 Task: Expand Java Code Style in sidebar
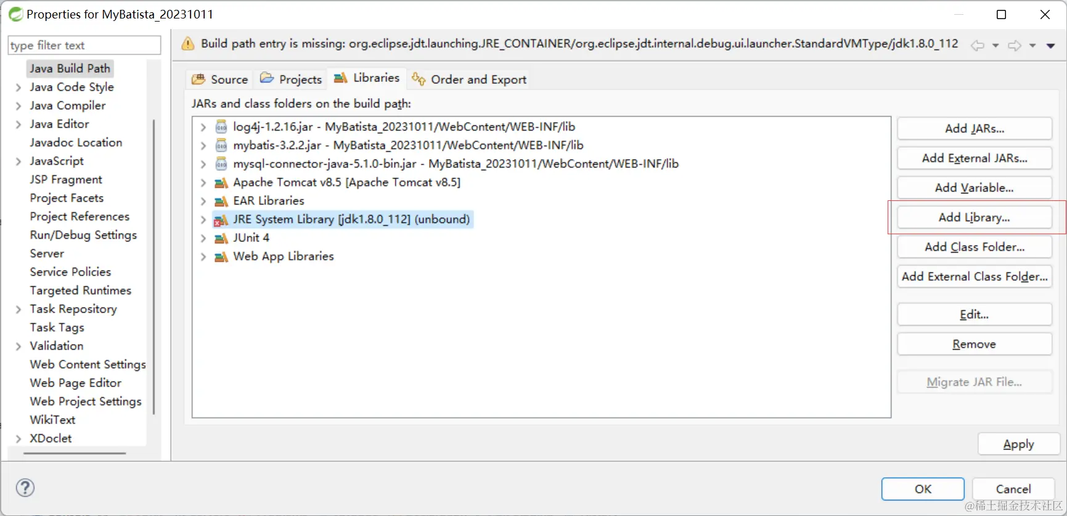[x=18, y=88]
